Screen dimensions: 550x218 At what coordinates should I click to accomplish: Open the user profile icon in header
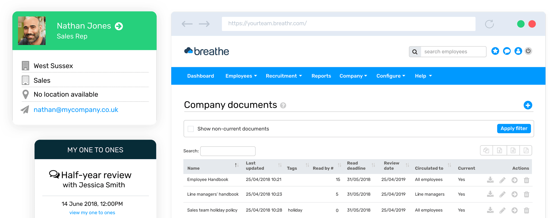coord(518,51)
